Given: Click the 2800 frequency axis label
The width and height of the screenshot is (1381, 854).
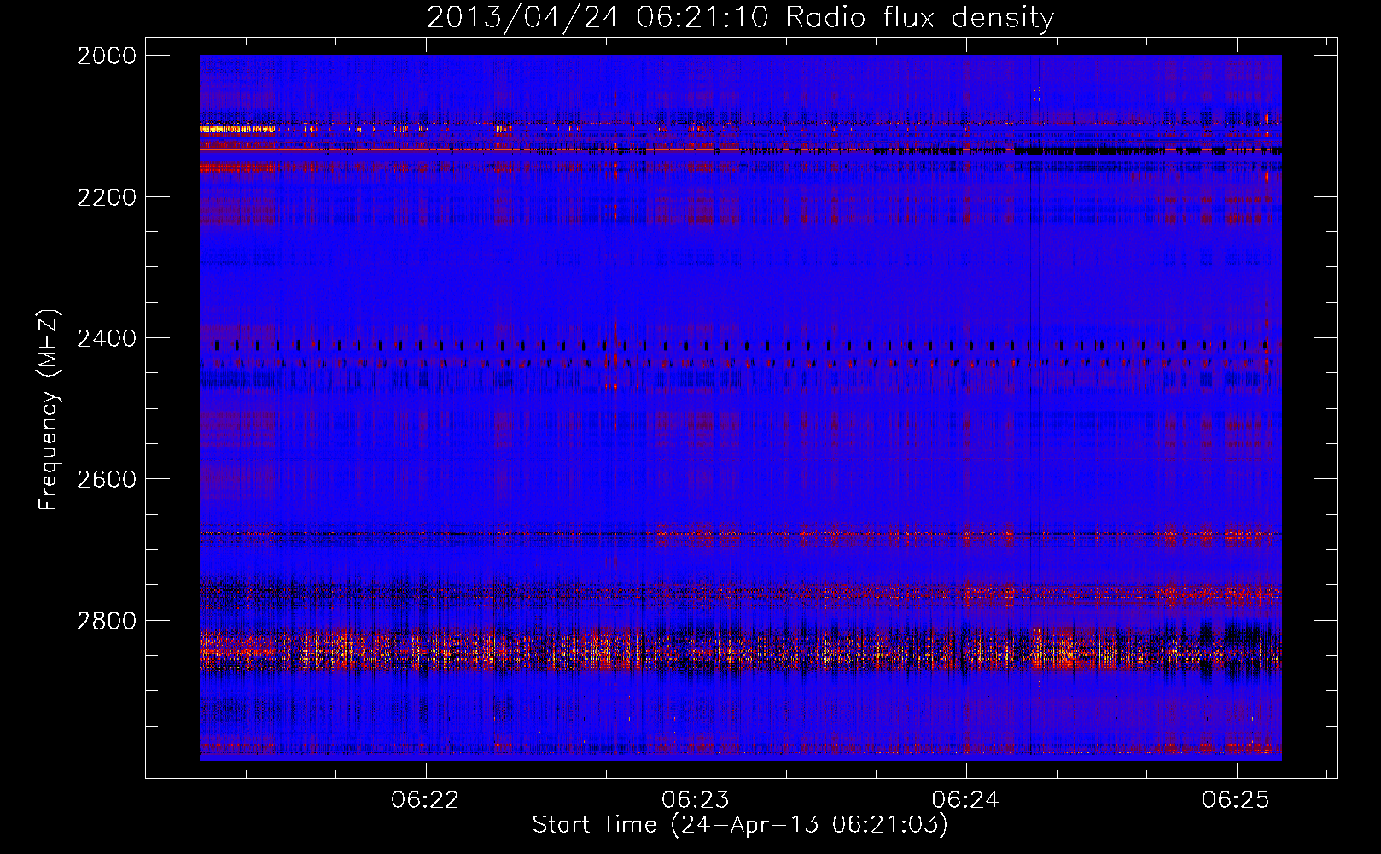Looking at the screenshot, I should pos(107,621).
